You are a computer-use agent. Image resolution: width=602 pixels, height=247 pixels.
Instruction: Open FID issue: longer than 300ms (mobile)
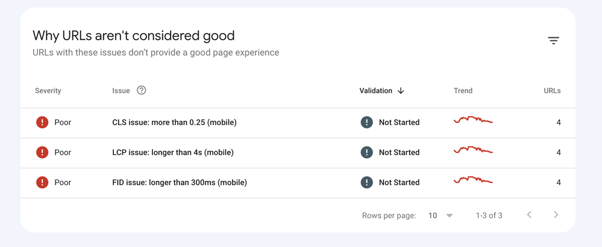(180, 183)
